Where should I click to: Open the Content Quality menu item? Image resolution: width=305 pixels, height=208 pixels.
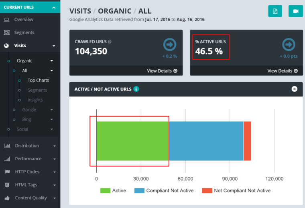click(30, 198)
